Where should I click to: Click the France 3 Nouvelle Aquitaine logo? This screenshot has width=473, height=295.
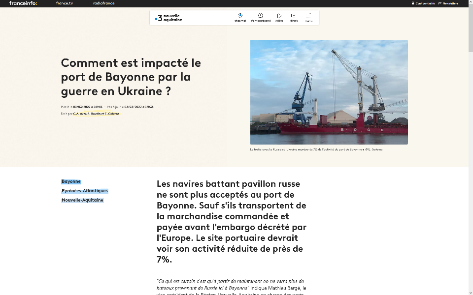[x=169, y=18]
